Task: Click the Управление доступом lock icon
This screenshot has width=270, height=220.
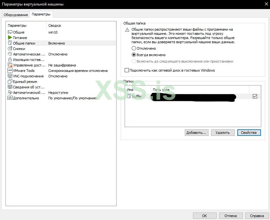Action: pyautogui.click(x=10, y=65)
